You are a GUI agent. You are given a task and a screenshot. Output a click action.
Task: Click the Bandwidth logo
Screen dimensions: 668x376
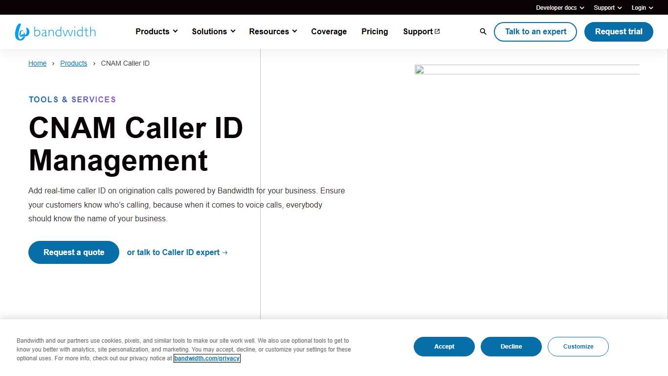(55, 31)
